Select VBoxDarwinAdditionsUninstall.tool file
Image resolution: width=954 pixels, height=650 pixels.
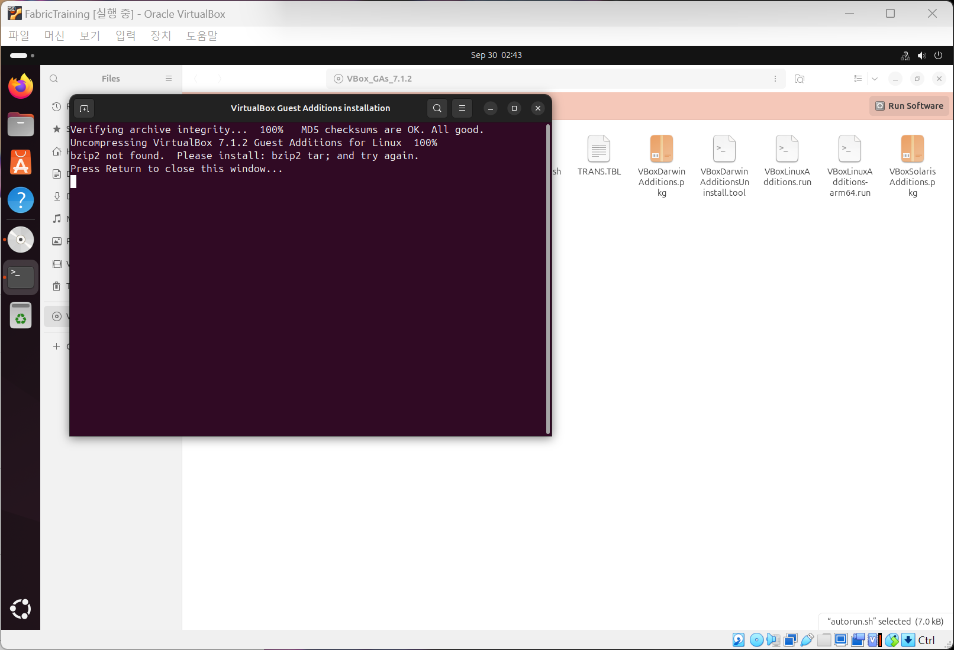click(724, 166)
